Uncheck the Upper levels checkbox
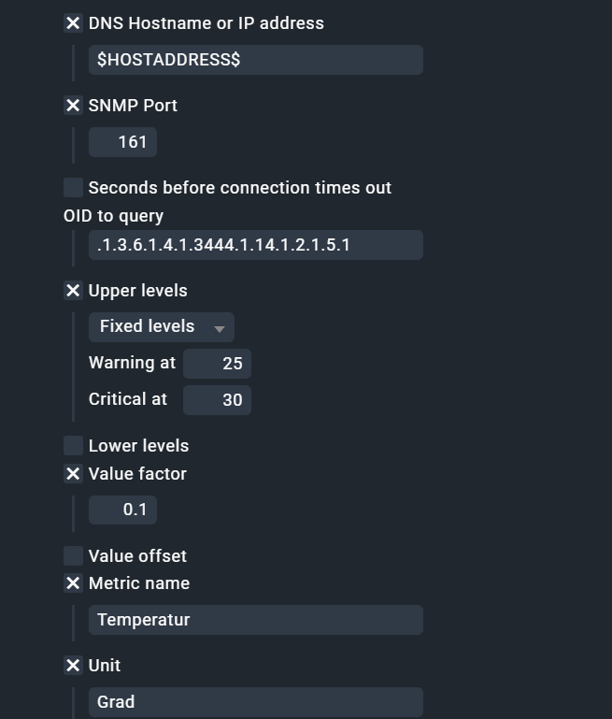The height and width of the screenshot is (719, 612). [x=73, y=291]
